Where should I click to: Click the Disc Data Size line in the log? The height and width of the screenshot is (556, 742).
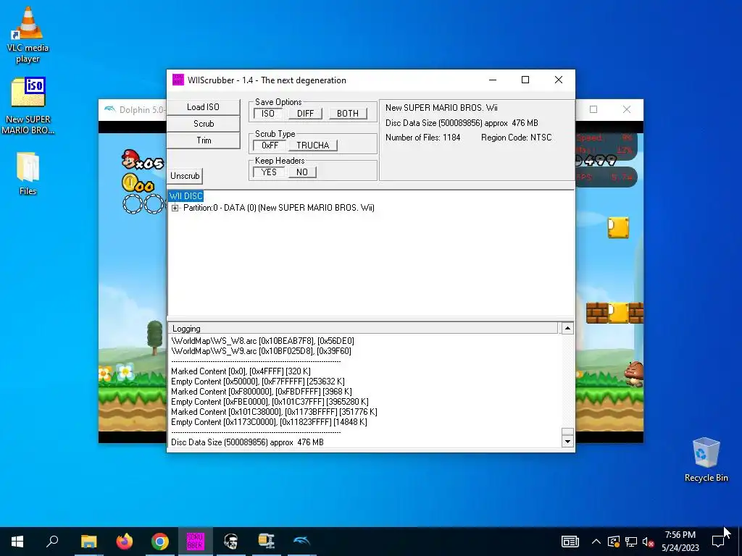click(248, 442)
